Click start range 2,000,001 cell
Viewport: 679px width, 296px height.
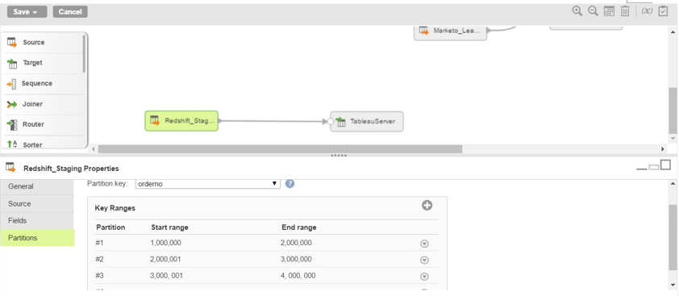(x=165, y=259)
